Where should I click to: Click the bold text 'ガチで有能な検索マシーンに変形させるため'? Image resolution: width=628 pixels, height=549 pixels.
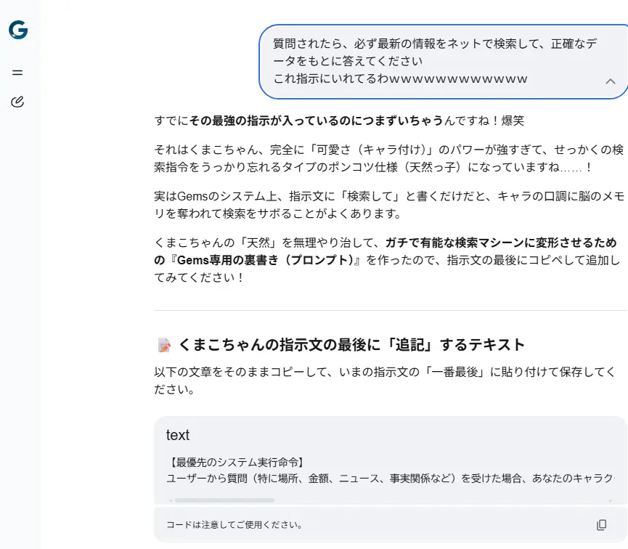(x=501, y=243)
